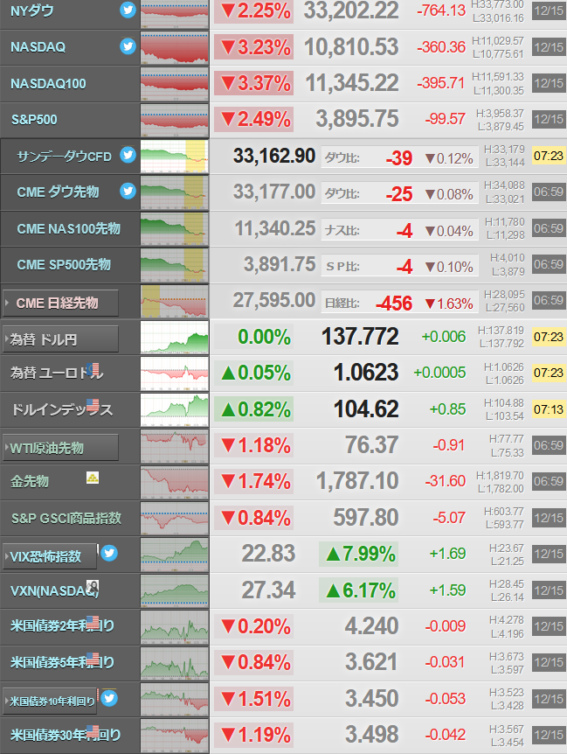567x754 pixels.
Task: Open Twitter icon next to サンデーダウCFD
Action: pos(128,155)
